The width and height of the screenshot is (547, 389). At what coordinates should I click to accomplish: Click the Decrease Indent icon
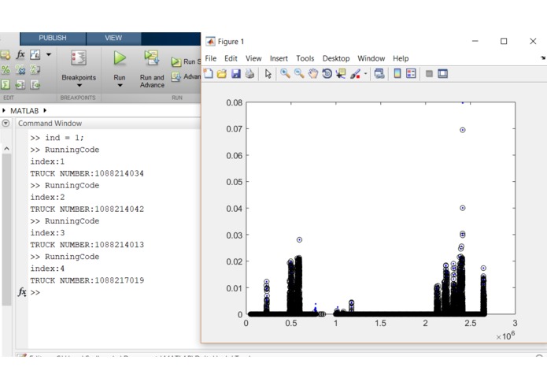35,84
